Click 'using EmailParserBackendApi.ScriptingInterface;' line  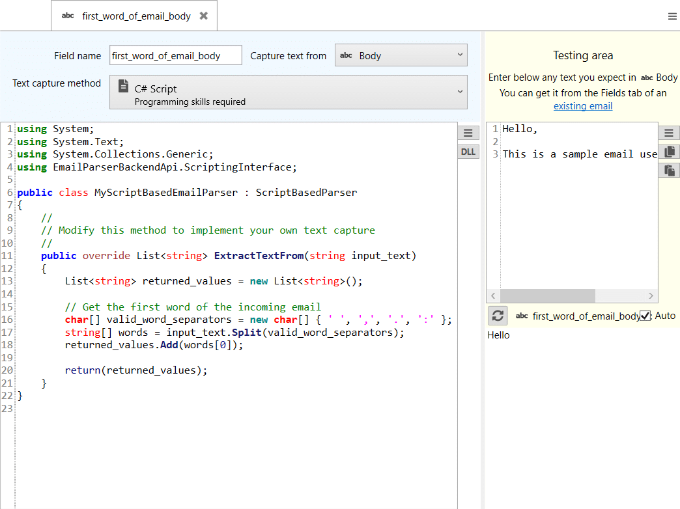click(157, 167)
